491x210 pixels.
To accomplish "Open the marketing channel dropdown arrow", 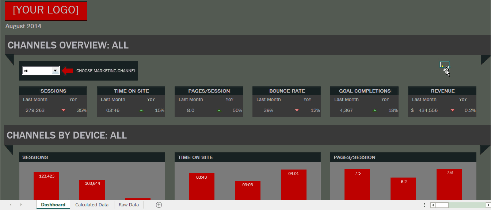I will click(56, 71).
